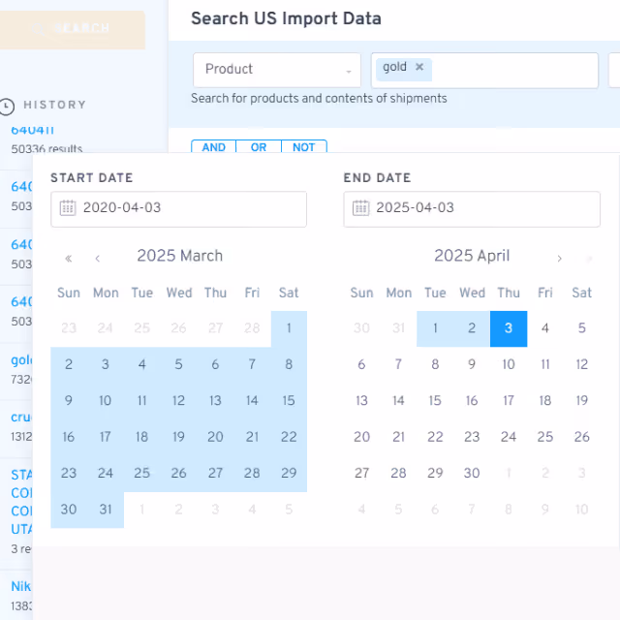Screen dimensions: 620x620
Task: Select the NOT operator
Action: (303, 146)
